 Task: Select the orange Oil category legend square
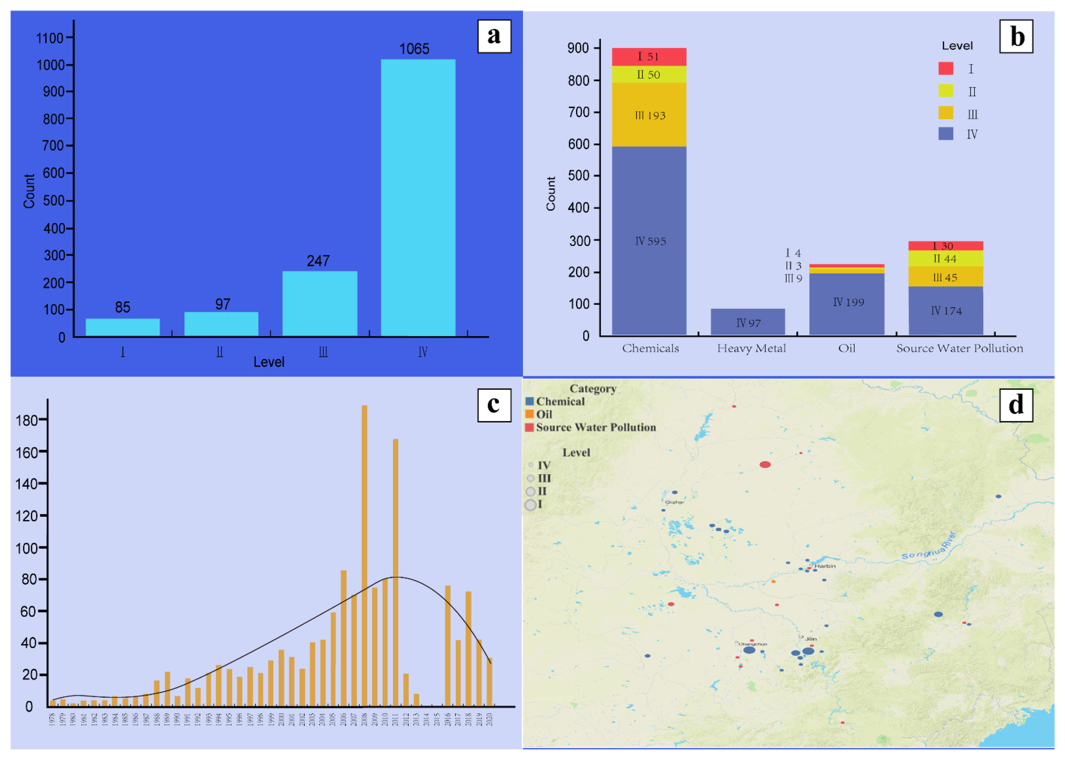tap(529, 414)
